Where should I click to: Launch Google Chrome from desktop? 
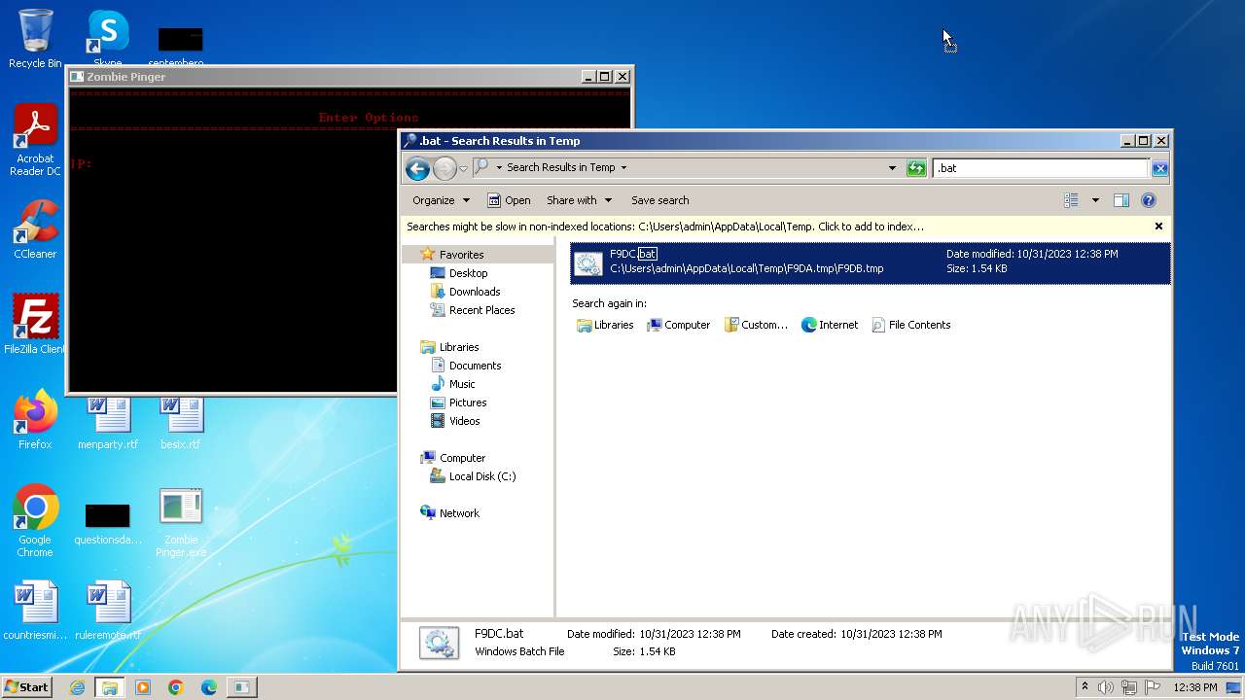[x=35, y=521]
